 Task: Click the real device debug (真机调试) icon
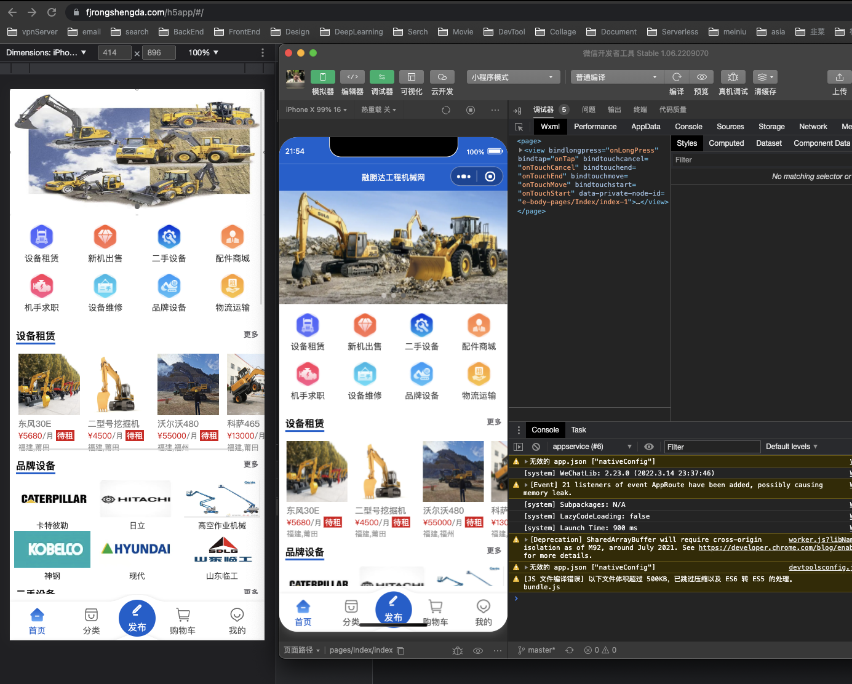click(733, 77)
